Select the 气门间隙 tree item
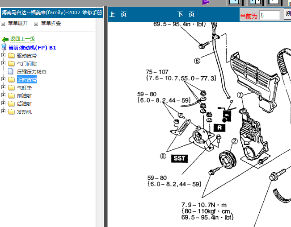Screen dimensions: 291x227 27,64
